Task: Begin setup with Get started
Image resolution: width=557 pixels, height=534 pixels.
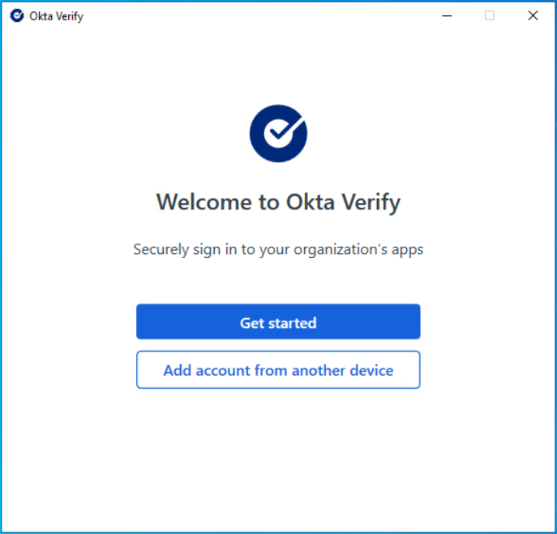Action: click(278, 322)
